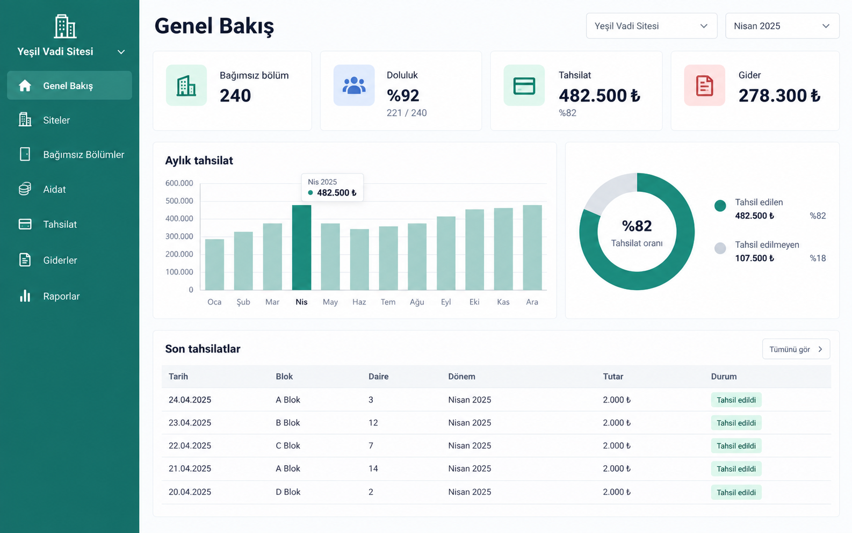852x533 pixels.
Task: Click the green Tahsil edilen legend dot
Action: 720,205
